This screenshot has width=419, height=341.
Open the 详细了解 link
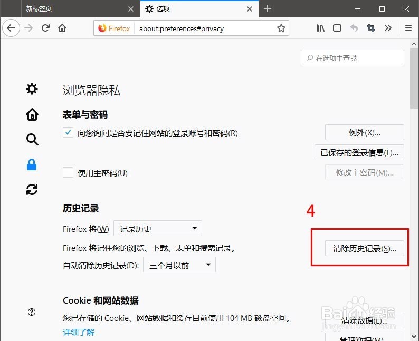point(79,332)
